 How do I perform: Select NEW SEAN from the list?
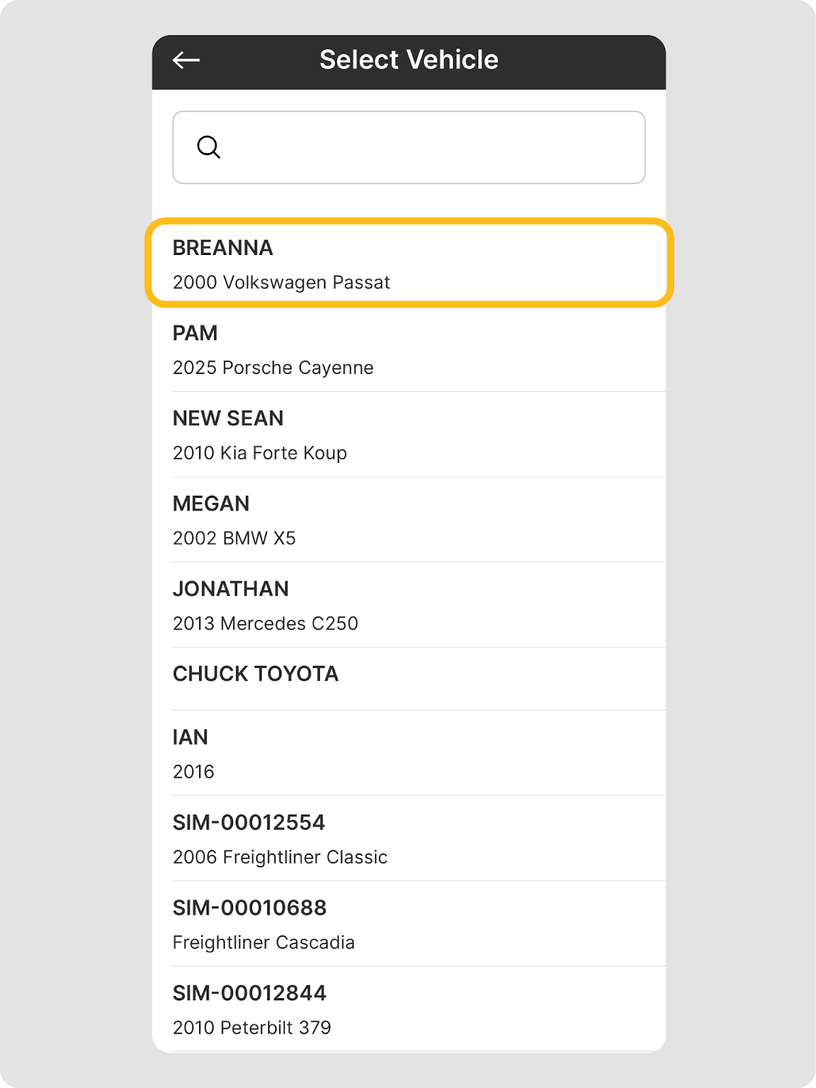click(x=228, y=418)
